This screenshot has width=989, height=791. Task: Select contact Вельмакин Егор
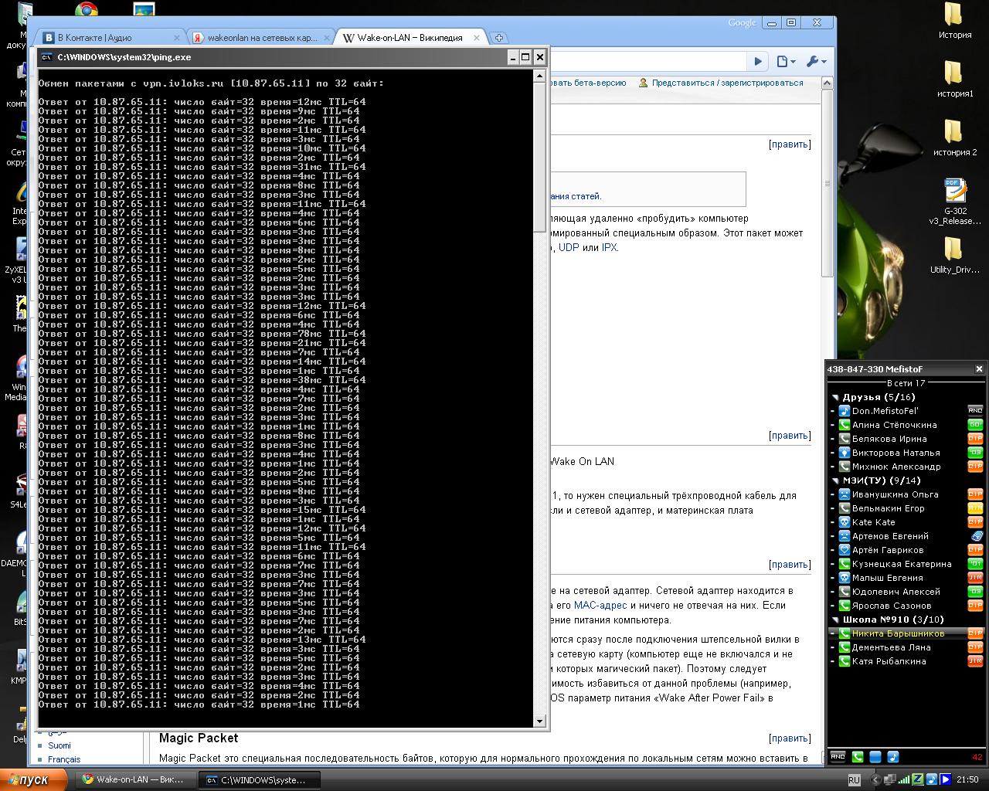(x=889, y=508)
